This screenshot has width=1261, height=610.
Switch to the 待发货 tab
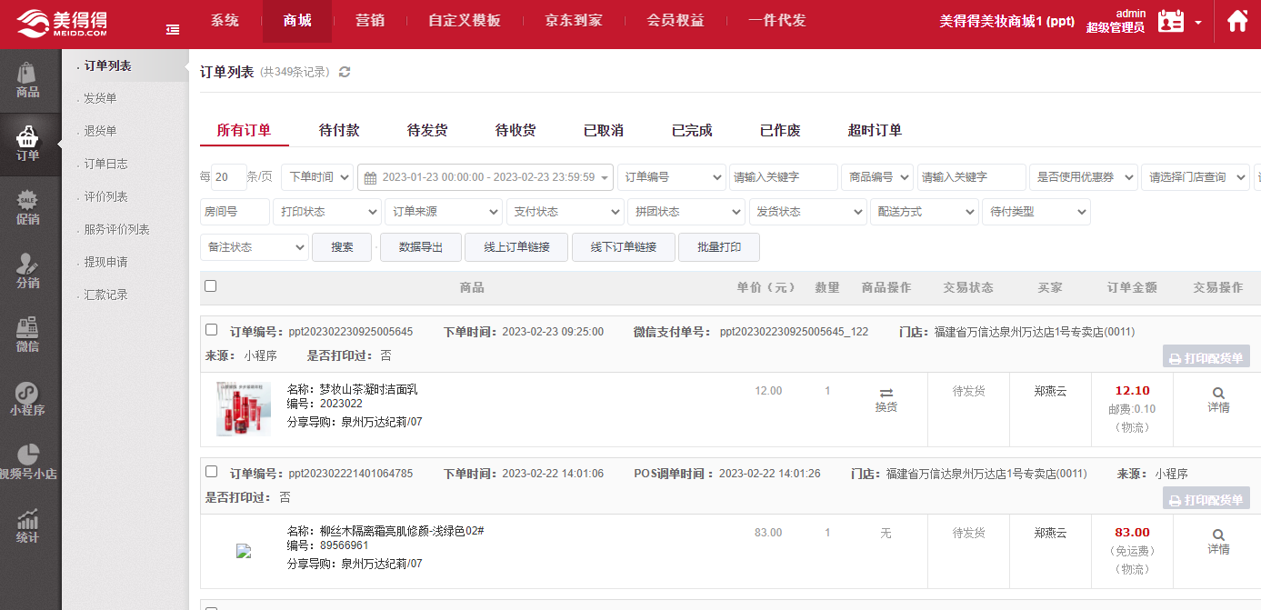[x=427, y=130]
